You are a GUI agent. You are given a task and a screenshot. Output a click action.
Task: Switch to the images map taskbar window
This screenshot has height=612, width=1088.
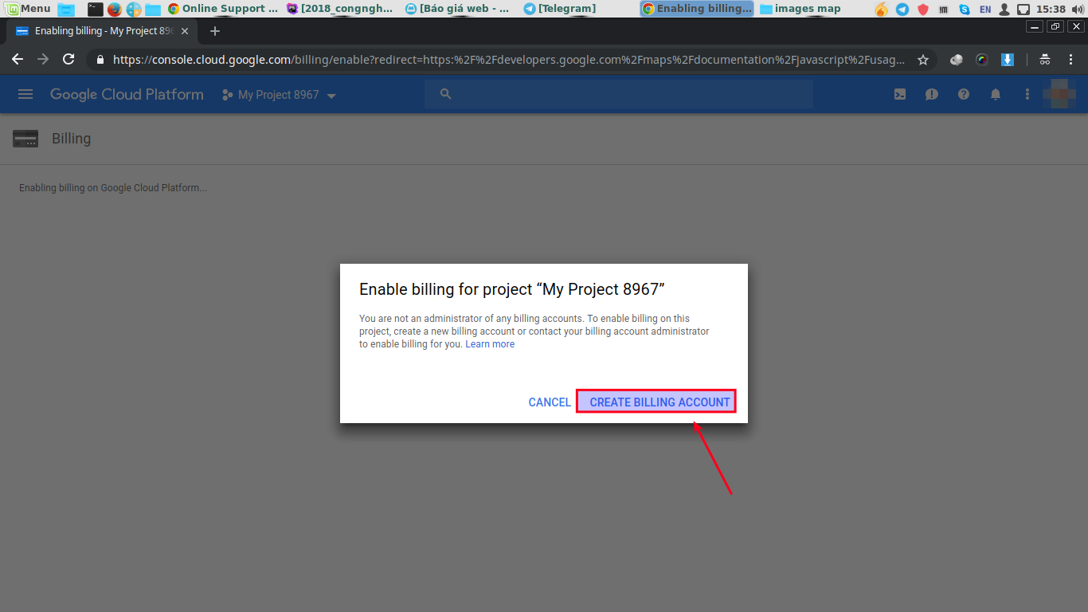[800, 9]
